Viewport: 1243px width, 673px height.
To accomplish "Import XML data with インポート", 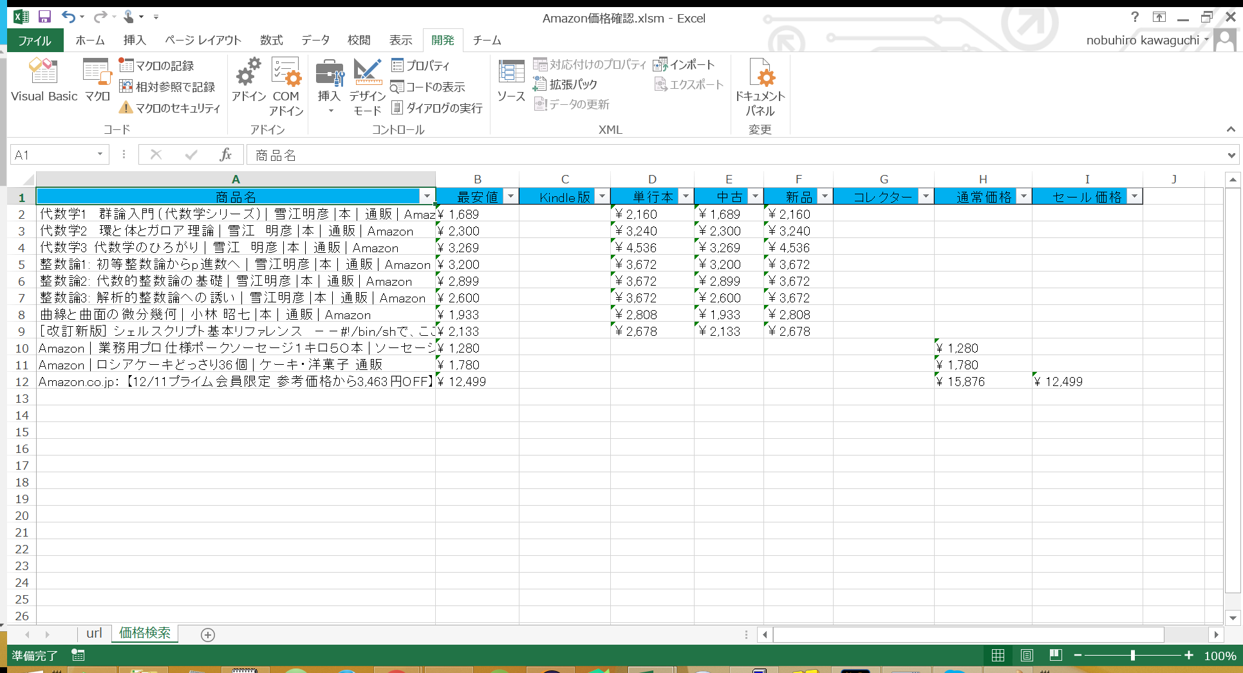I will [x=686, y=64].
